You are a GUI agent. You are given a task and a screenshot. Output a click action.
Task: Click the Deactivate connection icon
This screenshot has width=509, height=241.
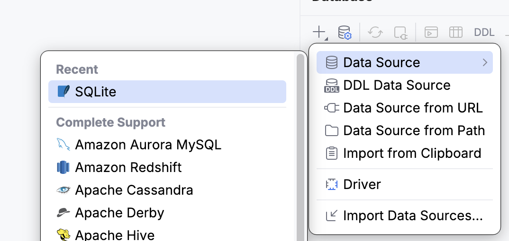point(400,33)
